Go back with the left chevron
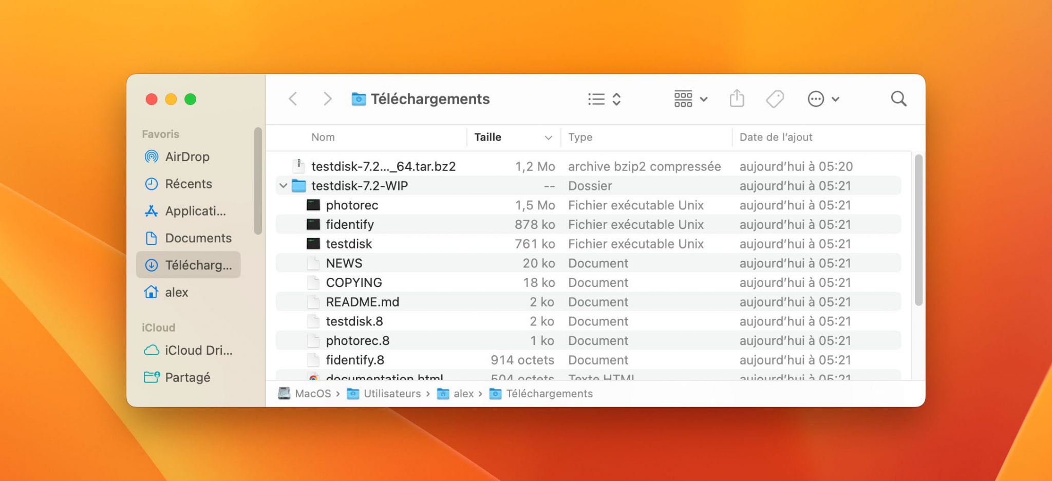 tap(293, 99)
